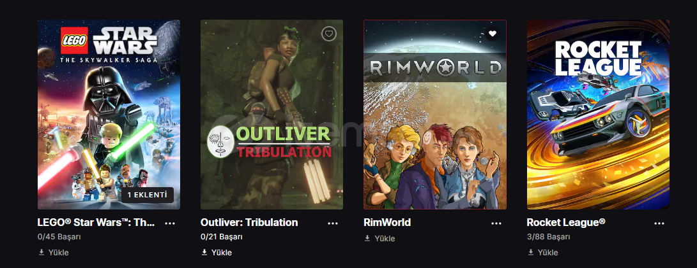The height and width of the screenshot is (268, 697).
Task: Unfavorite RimWorld using its filled heart
Action: [x=492, y=34]
